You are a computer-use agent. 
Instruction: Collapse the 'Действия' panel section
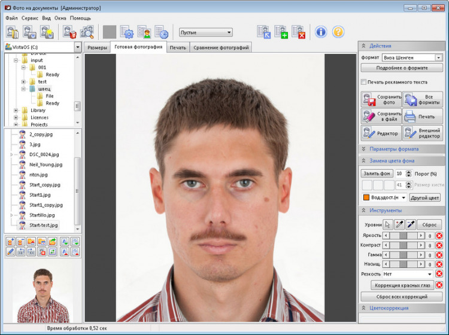[x=364, y=45]
